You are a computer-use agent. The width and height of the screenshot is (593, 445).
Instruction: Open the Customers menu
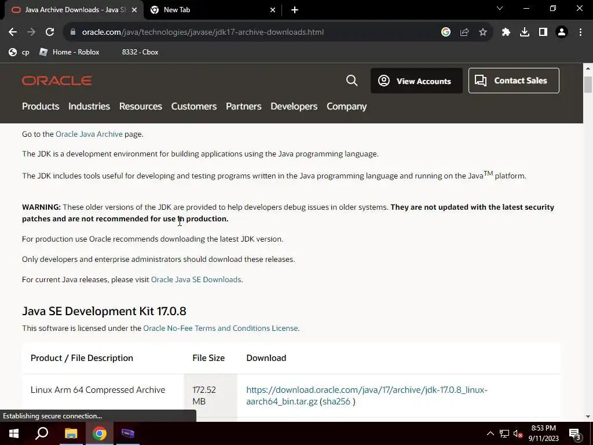pyautogui.click(x=194, y=107)
